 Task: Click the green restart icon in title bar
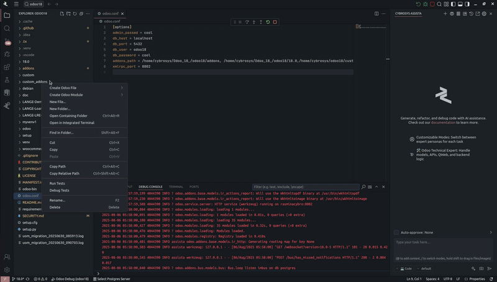point(418,4)
